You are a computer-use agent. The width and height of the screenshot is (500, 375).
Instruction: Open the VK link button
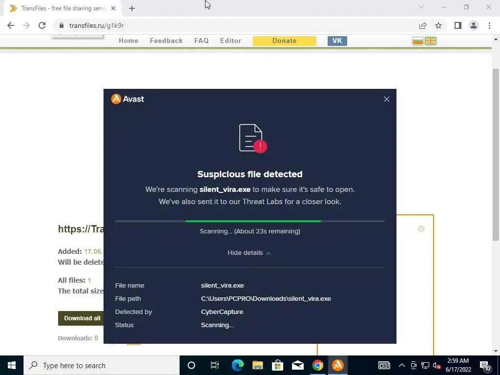point(337,41)
